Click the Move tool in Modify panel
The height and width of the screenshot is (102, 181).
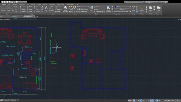[22, 7]
